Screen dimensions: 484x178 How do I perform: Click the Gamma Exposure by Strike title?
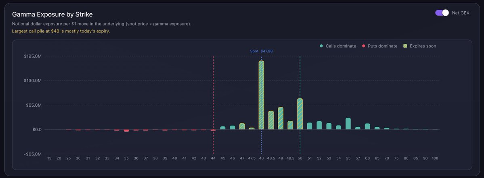pyautogui.click(x=52, y=14)
